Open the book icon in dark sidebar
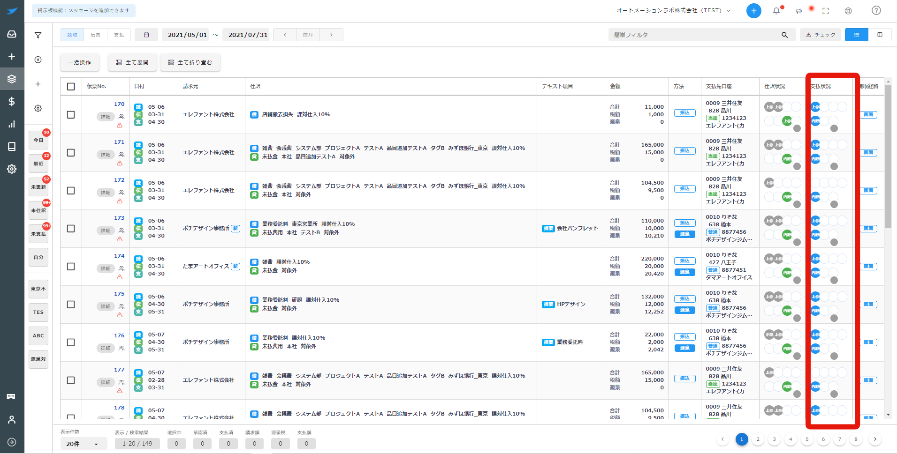Screen dimensions: 897x454 click(x=12, y=147)
